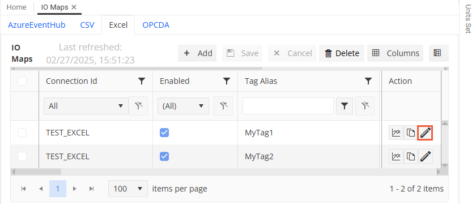Open the Tag Alias column header filter

368,81
